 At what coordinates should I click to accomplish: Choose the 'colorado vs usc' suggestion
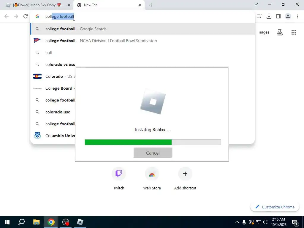pyautogui.click(x=53, y=64)
